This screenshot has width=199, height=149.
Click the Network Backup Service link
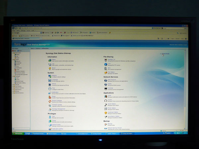coord(115,128)
